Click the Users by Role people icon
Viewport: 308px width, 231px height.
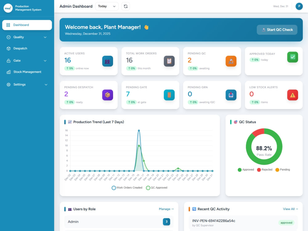(x=70, y=209)
